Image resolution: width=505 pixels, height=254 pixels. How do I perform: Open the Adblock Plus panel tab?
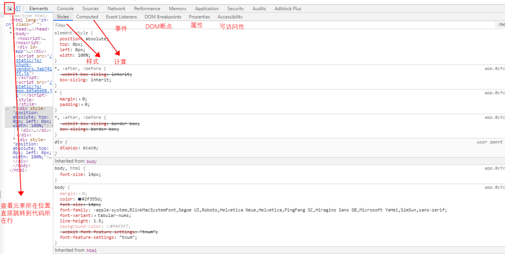(288, 9)
